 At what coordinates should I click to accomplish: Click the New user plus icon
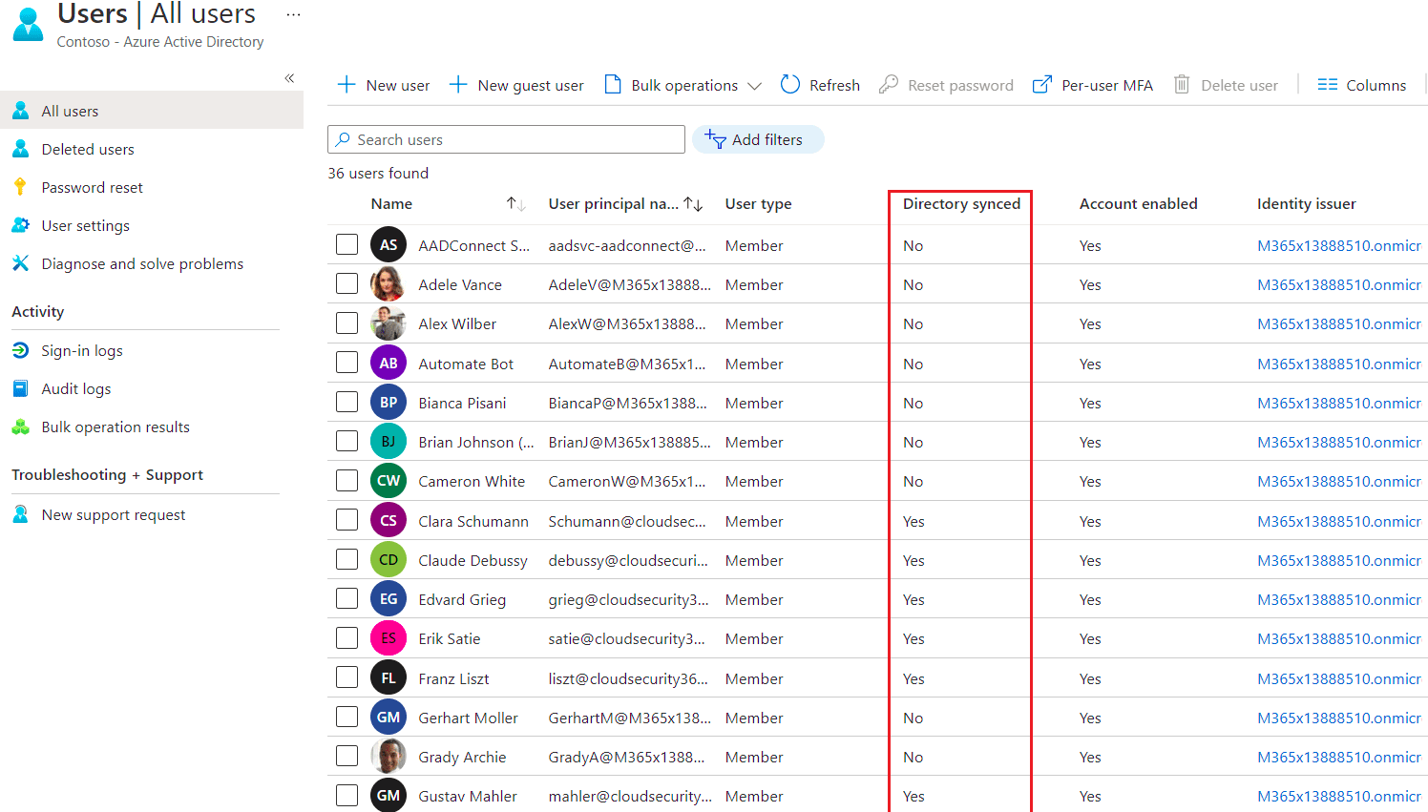[x=346, y=85]
